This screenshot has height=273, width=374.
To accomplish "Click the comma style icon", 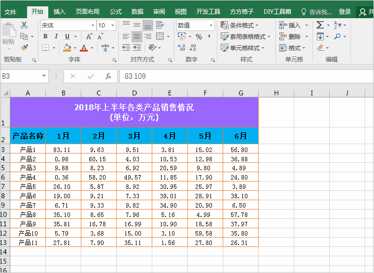I will click(209, 36).
